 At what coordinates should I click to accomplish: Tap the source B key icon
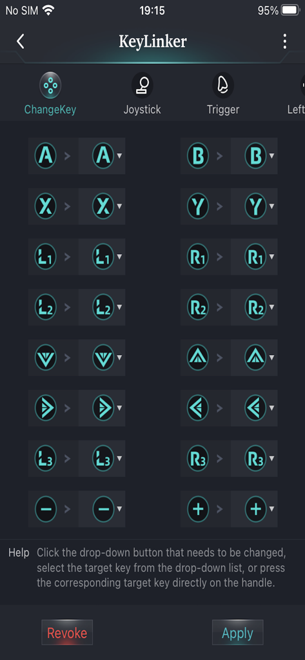coord(198,156)
